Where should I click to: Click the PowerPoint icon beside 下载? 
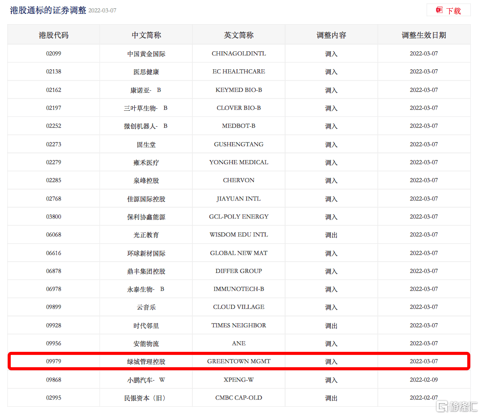click(x=439, y=10)
